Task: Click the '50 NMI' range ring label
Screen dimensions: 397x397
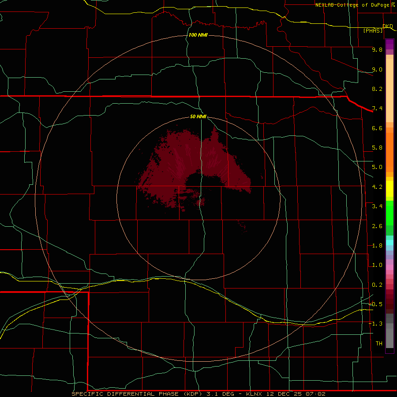Action: tap(198, 117)
